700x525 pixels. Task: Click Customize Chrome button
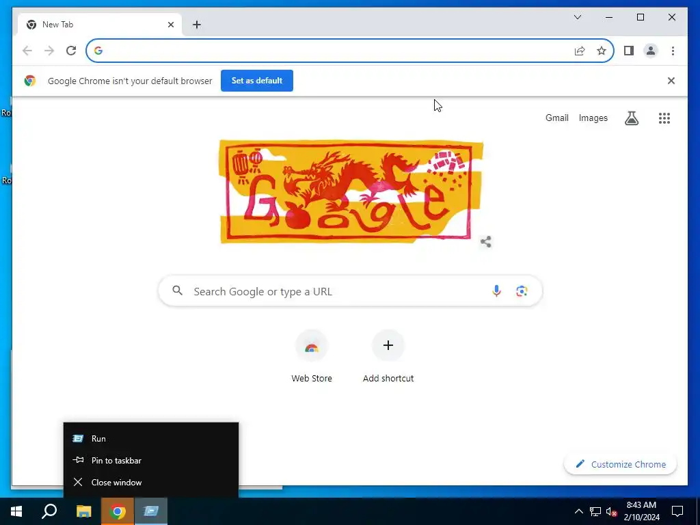pyautogui.click(x=621, y=464)
